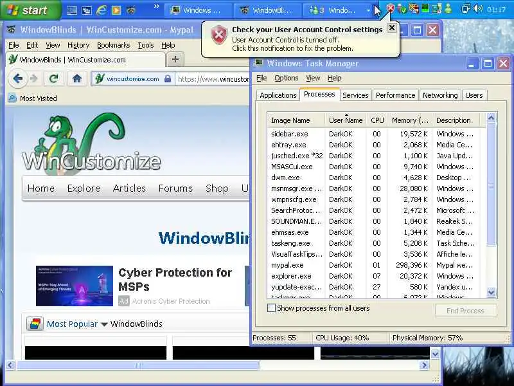Click the WinCustomize Explore link
The height and width of the screenshot is (386, 514).
[84, 188]
